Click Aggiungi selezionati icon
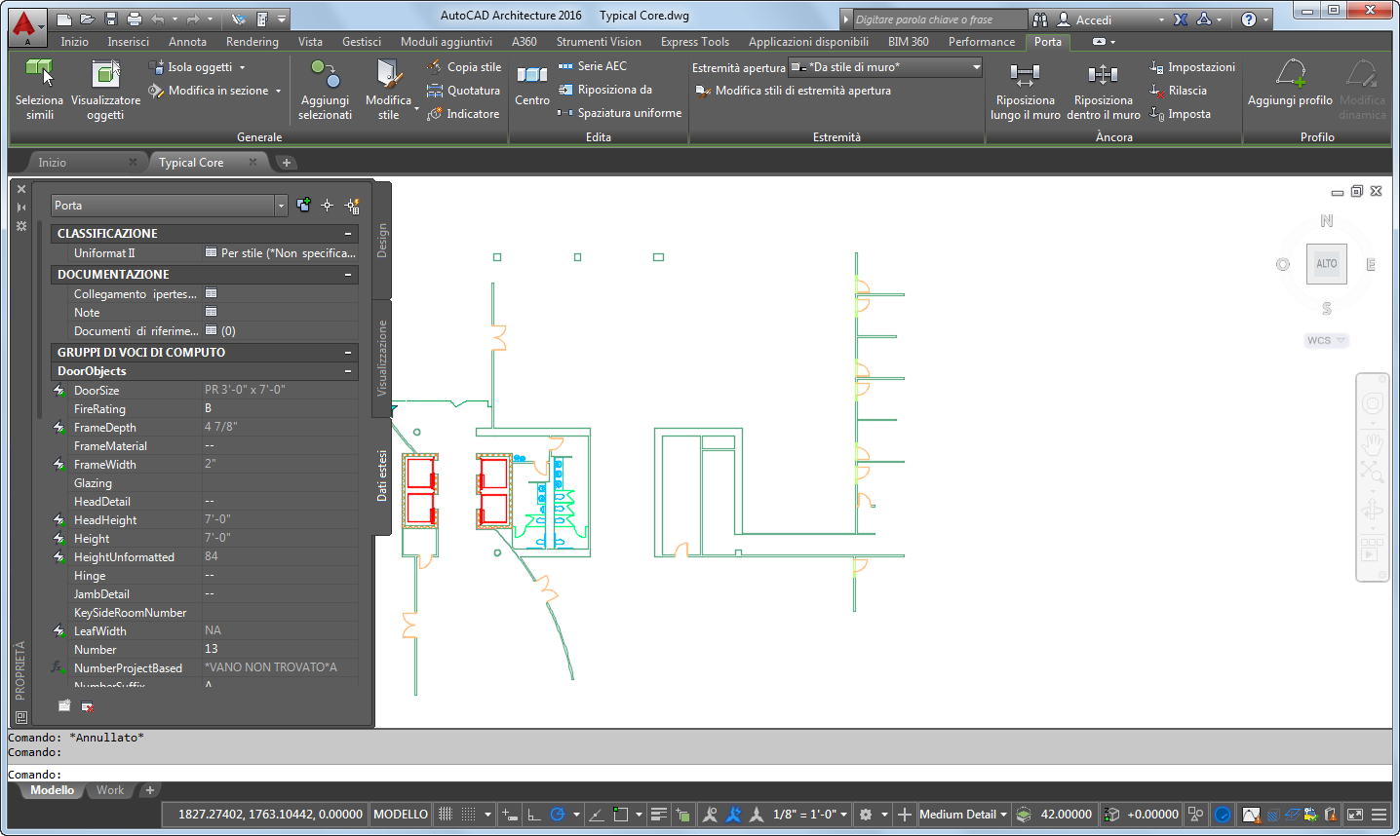This screenshot has height=836, width=1400. [325, 74]
